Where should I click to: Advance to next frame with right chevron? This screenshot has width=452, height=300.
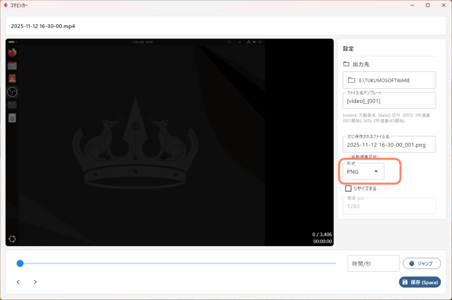[x=35, y=282]
